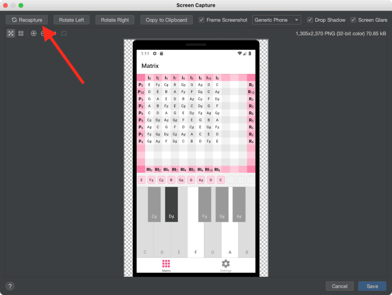Click the "Matrix" title in the app bar

point(150,66)
